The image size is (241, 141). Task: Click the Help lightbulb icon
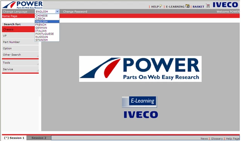click(161, 6)
